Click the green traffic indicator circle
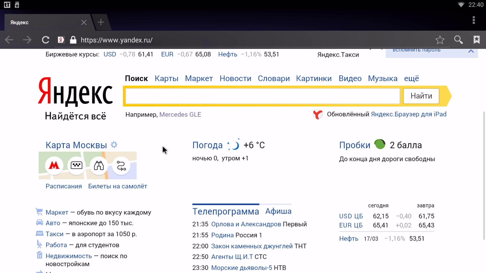This screenshot has width=486, height=273. [380, 144]
